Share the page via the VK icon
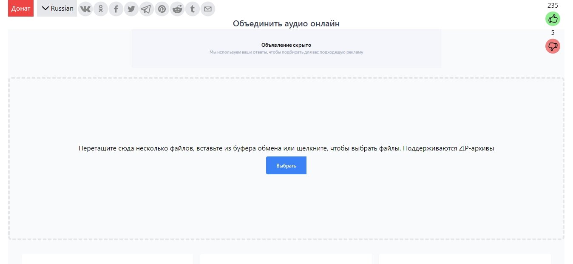Screen dimensions: 573x264 [85, 9]
